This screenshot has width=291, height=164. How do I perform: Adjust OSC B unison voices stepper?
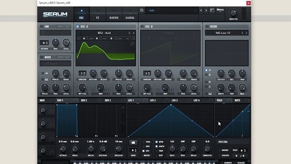tap(147, 73)
